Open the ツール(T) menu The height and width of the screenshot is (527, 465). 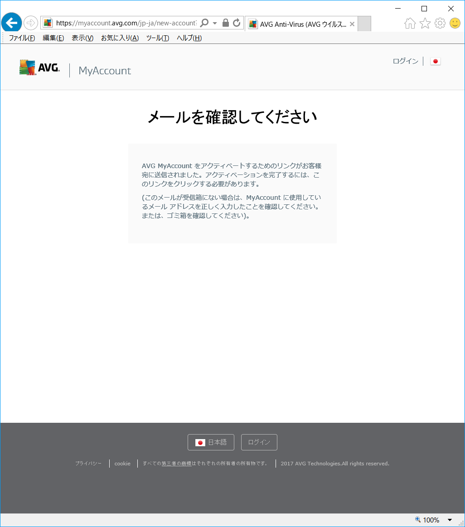coord(158,38)
